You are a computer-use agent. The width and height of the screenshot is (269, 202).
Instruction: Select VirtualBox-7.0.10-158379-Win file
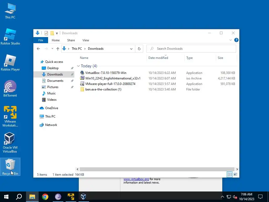click(x=158, y=73)
